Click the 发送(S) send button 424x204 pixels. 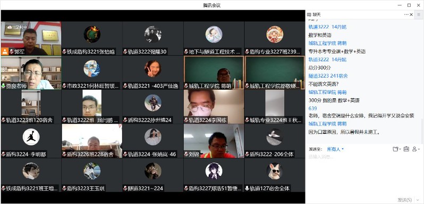tap(405, 200)
